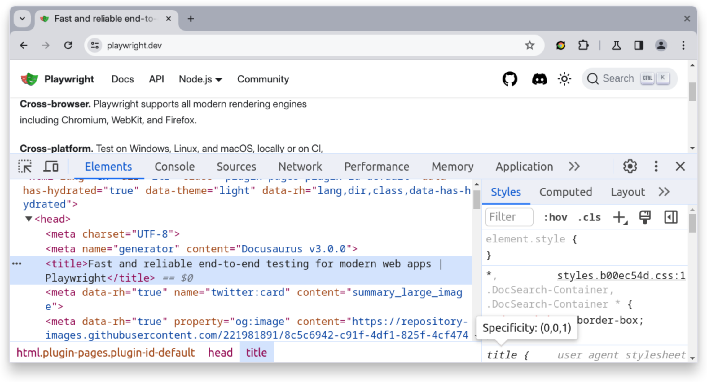Reload the page
707x382 pixels.
coord(68,46)
